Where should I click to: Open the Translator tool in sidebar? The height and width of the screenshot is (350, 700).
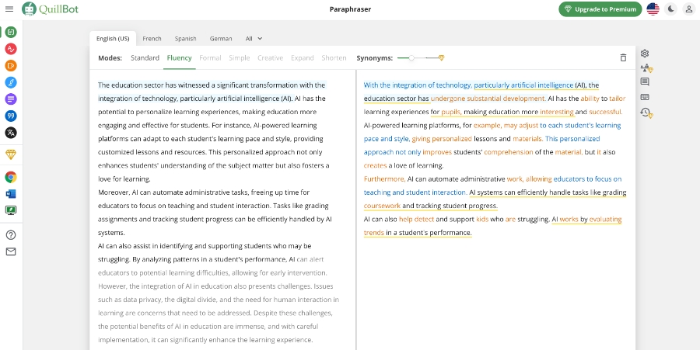pos(11,133)
